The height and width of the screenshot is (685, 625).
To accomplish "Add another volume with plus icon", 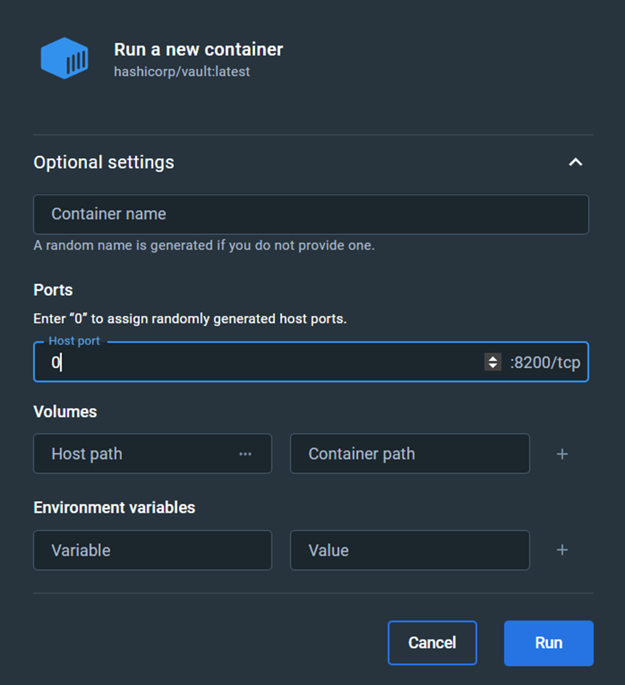I will pyautogui.click(x=562, y=454).
